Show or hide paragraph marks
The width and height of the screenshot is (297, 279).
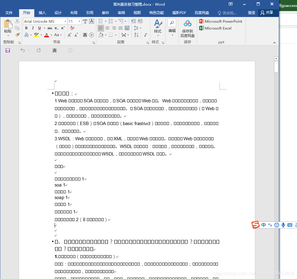coord(146,35)
